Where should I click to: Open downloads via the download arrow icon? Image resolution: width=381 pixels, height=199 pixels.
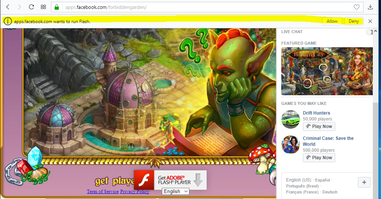pyautogui.click(x=370, y=7)
